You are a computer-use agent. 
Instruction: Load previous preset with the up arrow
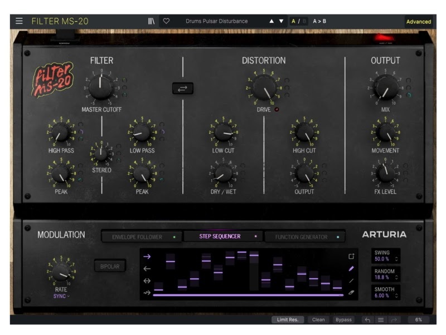[272, 21]
